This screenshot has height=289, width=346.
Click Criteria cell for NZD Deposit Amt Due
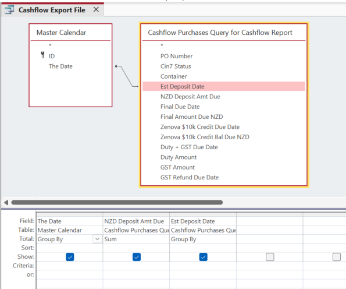click(136, 266)
